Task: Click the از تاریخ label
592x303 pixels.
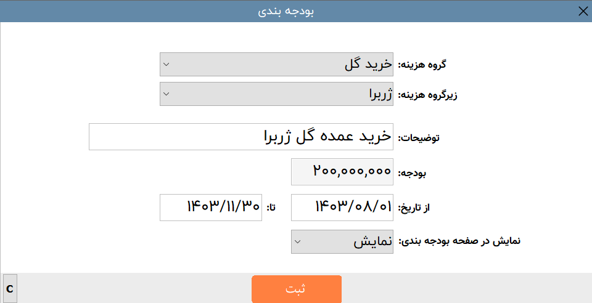Action: click(x=414, y=208)
